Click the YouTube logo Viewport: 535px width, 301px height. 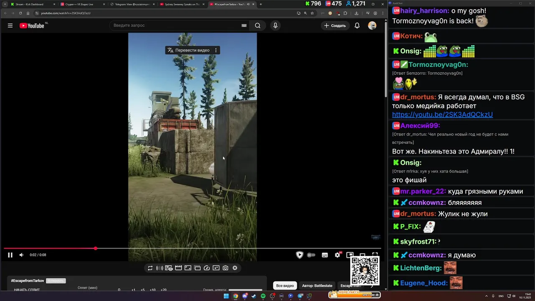pos(32,26)
